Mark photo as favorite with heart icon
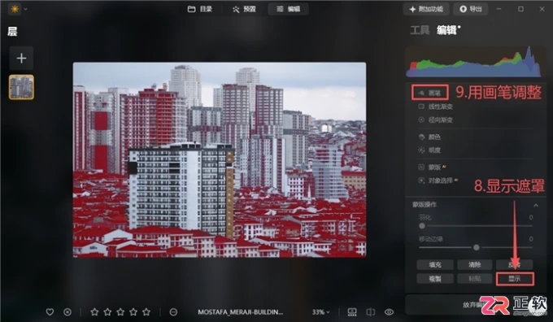 point(50,311)
